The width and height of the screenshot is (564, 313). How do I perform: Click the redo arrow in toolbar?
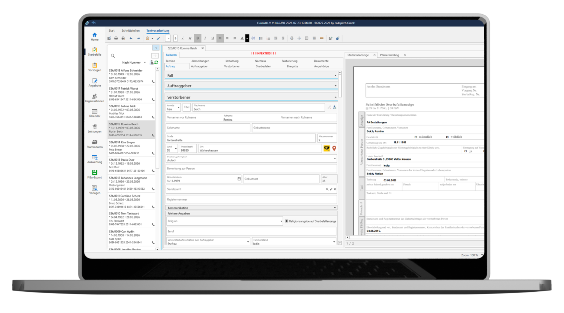pos(138,38)
